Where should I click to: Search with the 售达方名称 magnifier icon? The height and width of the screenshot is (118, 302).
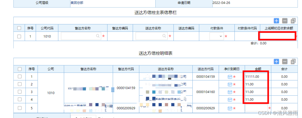98,36
